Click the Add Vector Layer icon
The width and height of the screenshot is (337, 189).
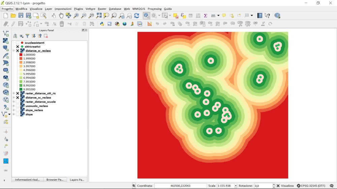point(6,33)
